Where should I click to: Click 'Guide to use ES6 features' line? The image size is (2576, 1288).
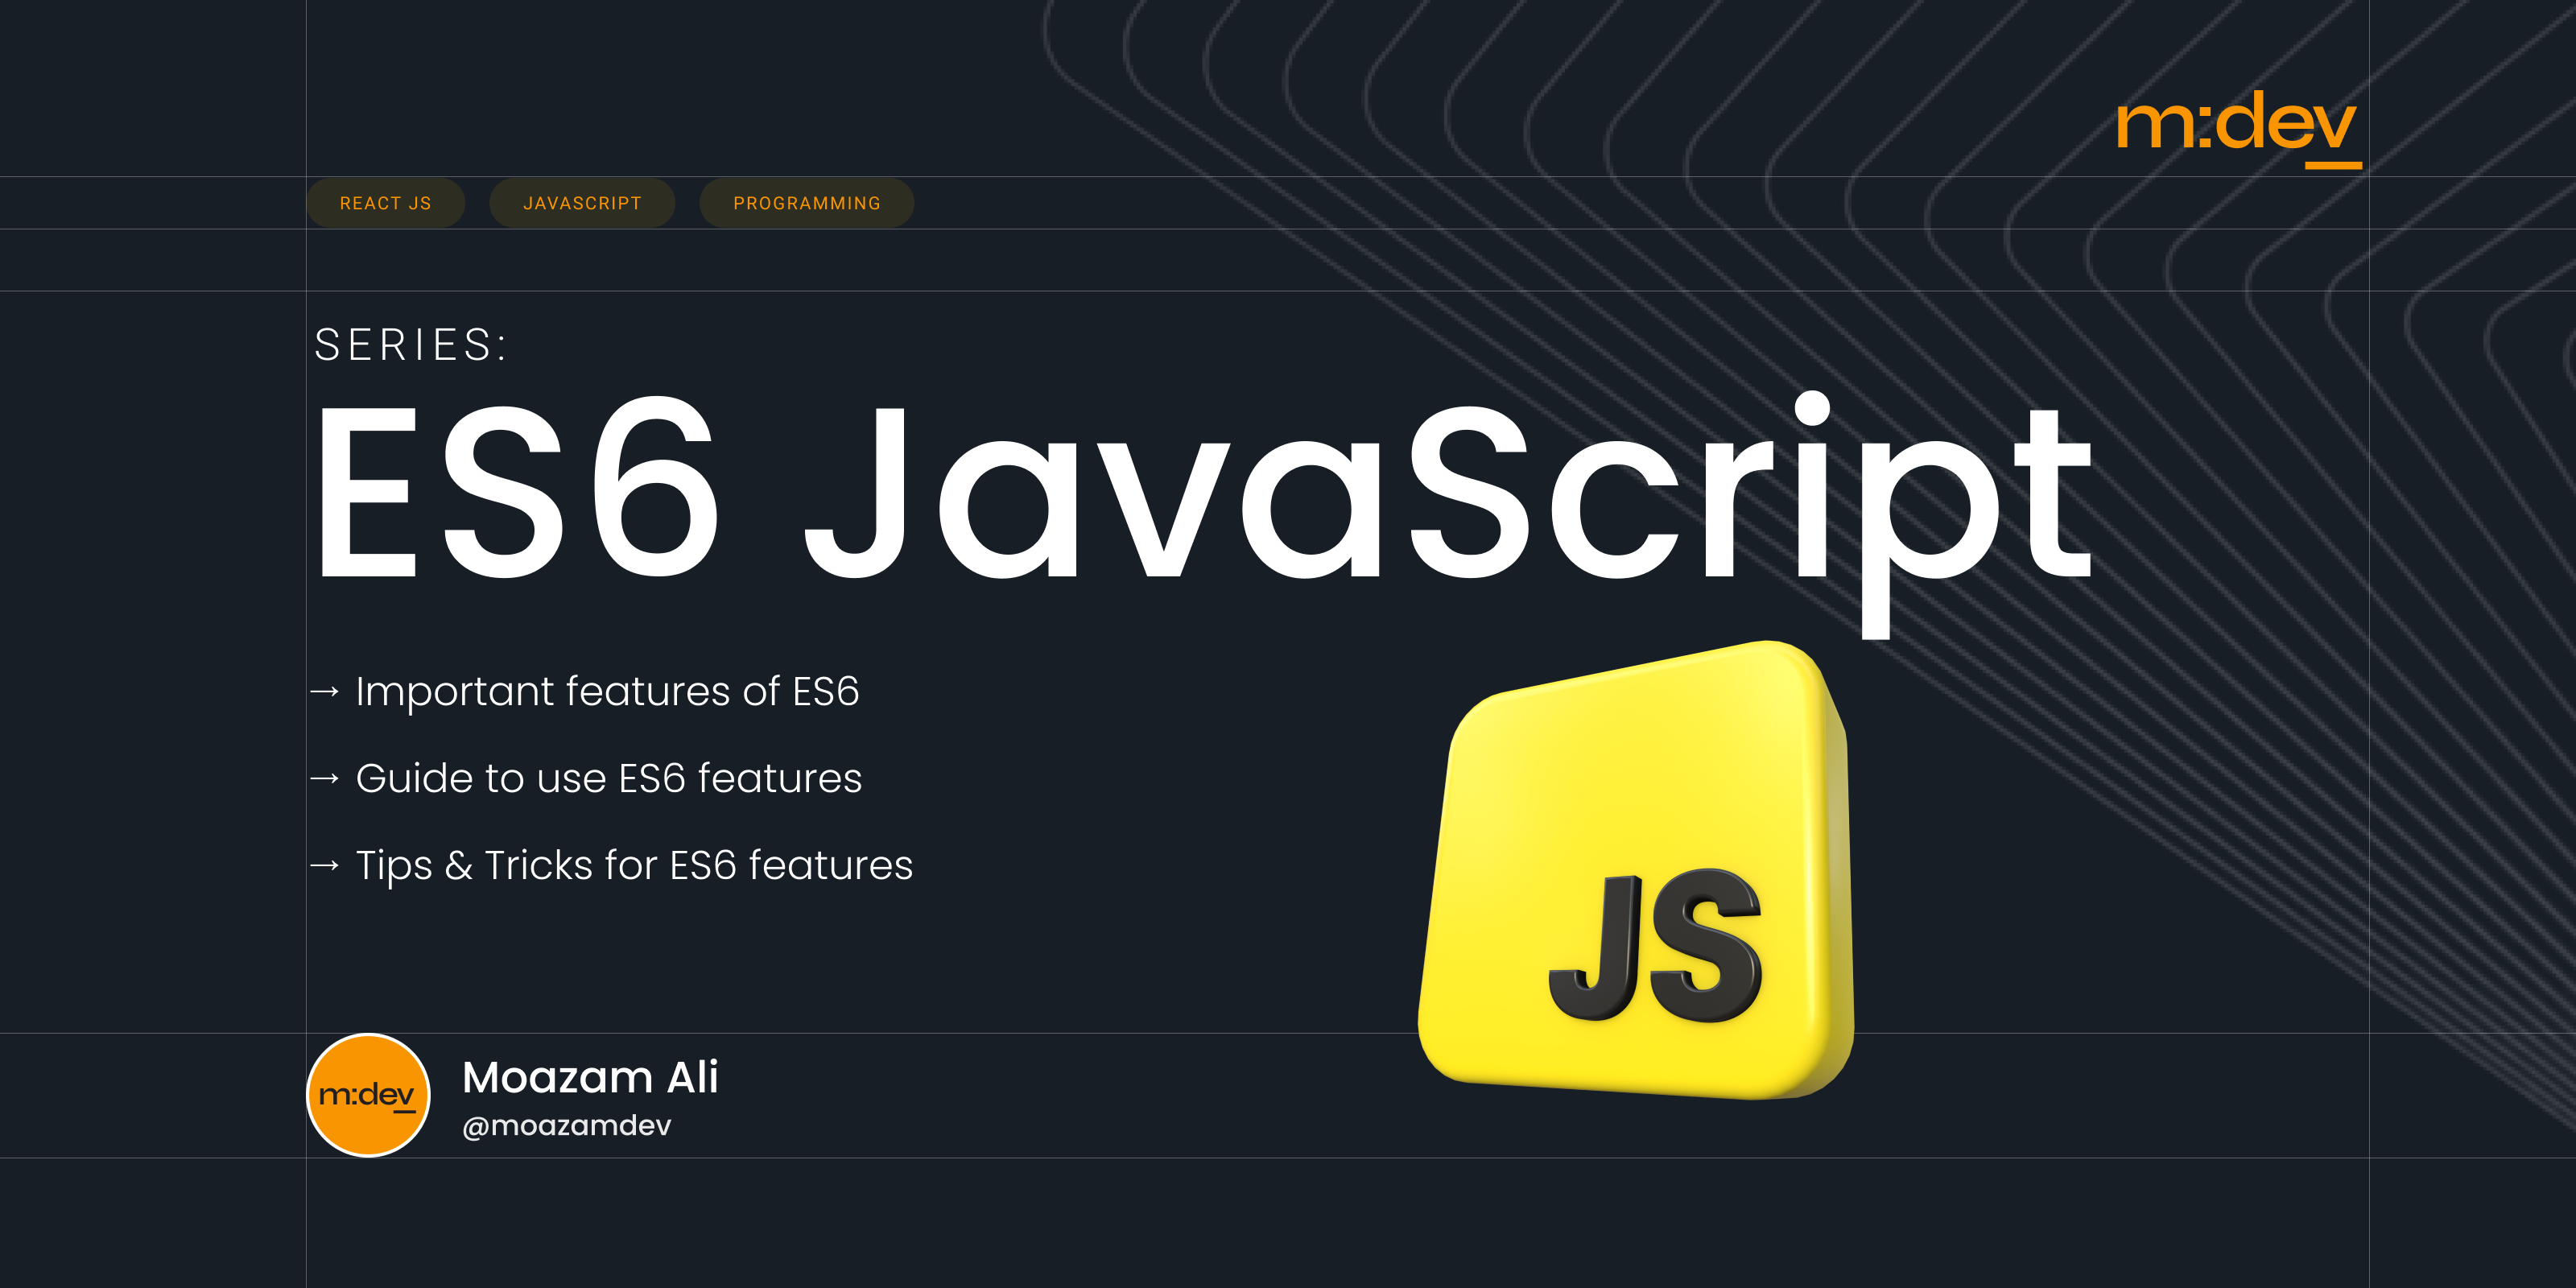[x=608, y=778]
